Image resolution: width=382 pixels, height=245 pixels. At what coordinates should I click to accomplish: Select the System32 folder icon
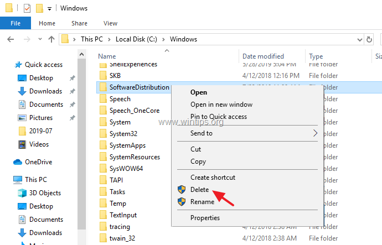click(x=103, y=134)
